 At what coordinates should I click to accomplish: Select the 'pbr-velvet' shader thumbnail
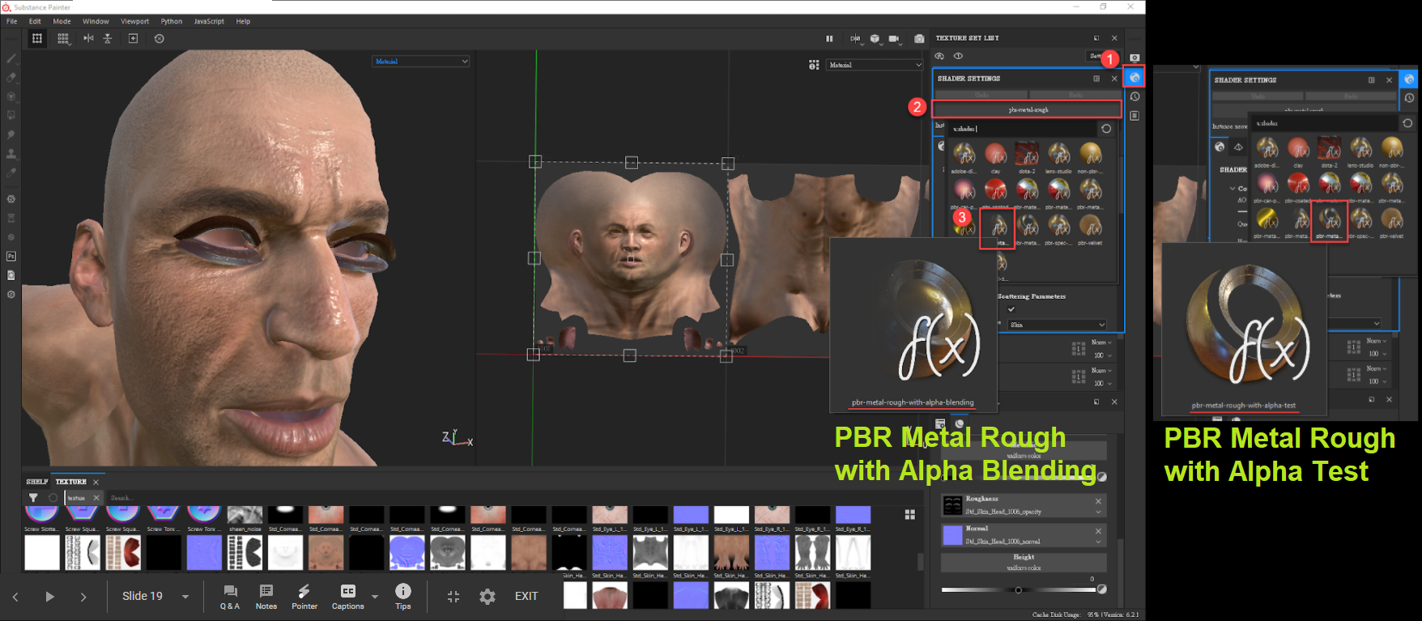1090,227
